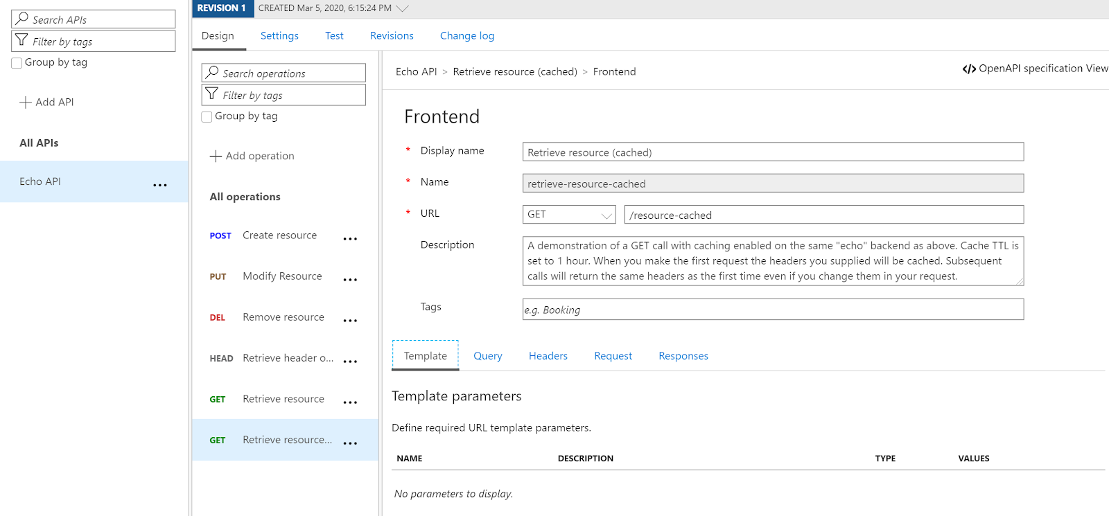This screenshot has width=1109, height=516.
Task: Open the Remove resource ellipsis menu
Action: (350, 321)
